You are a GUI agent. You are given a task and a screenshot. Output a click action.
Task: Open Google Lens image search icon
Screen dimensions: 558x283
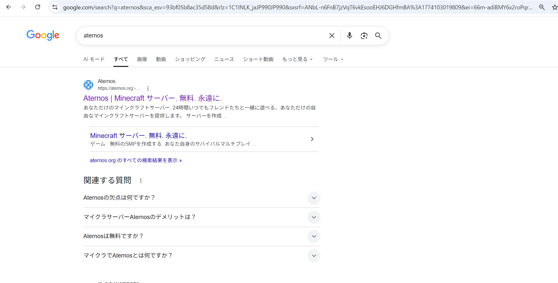[x=364, y=36]
